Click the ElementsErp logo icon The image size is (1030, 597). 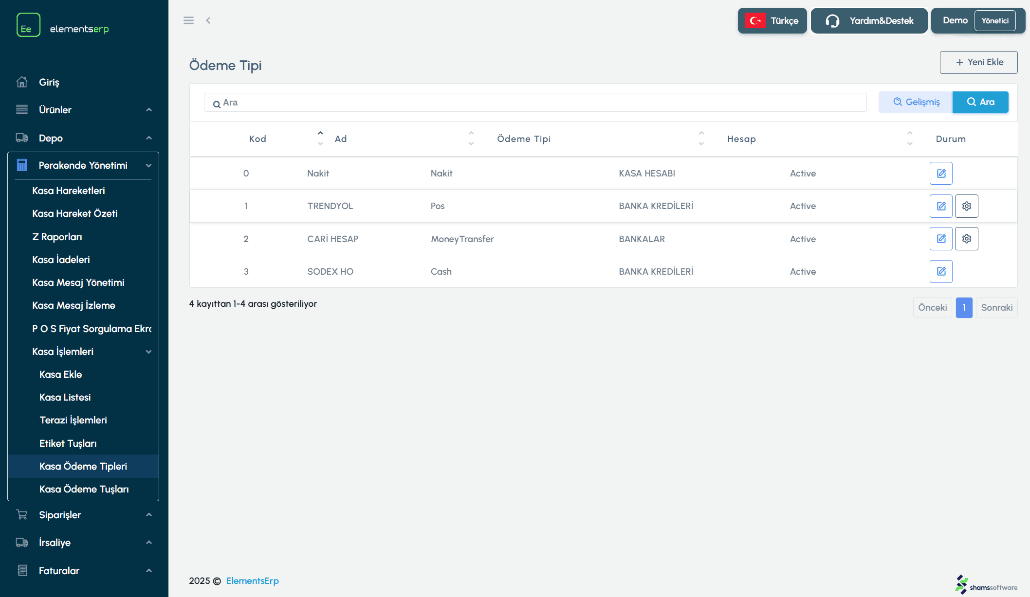pos(28,25)
